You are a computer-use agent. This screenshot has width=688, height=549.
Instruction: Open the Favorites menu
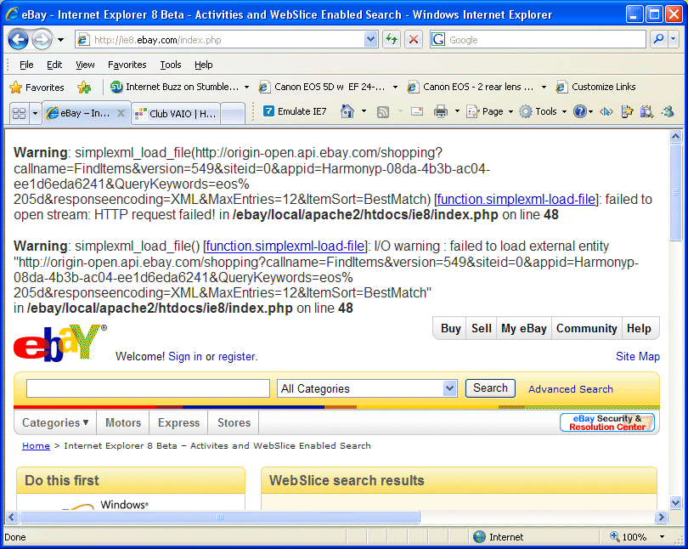point(127,65)
